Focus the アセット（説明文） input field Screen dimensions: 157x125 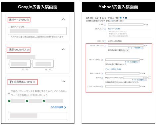pyautogui.click(x=123, y=60)
